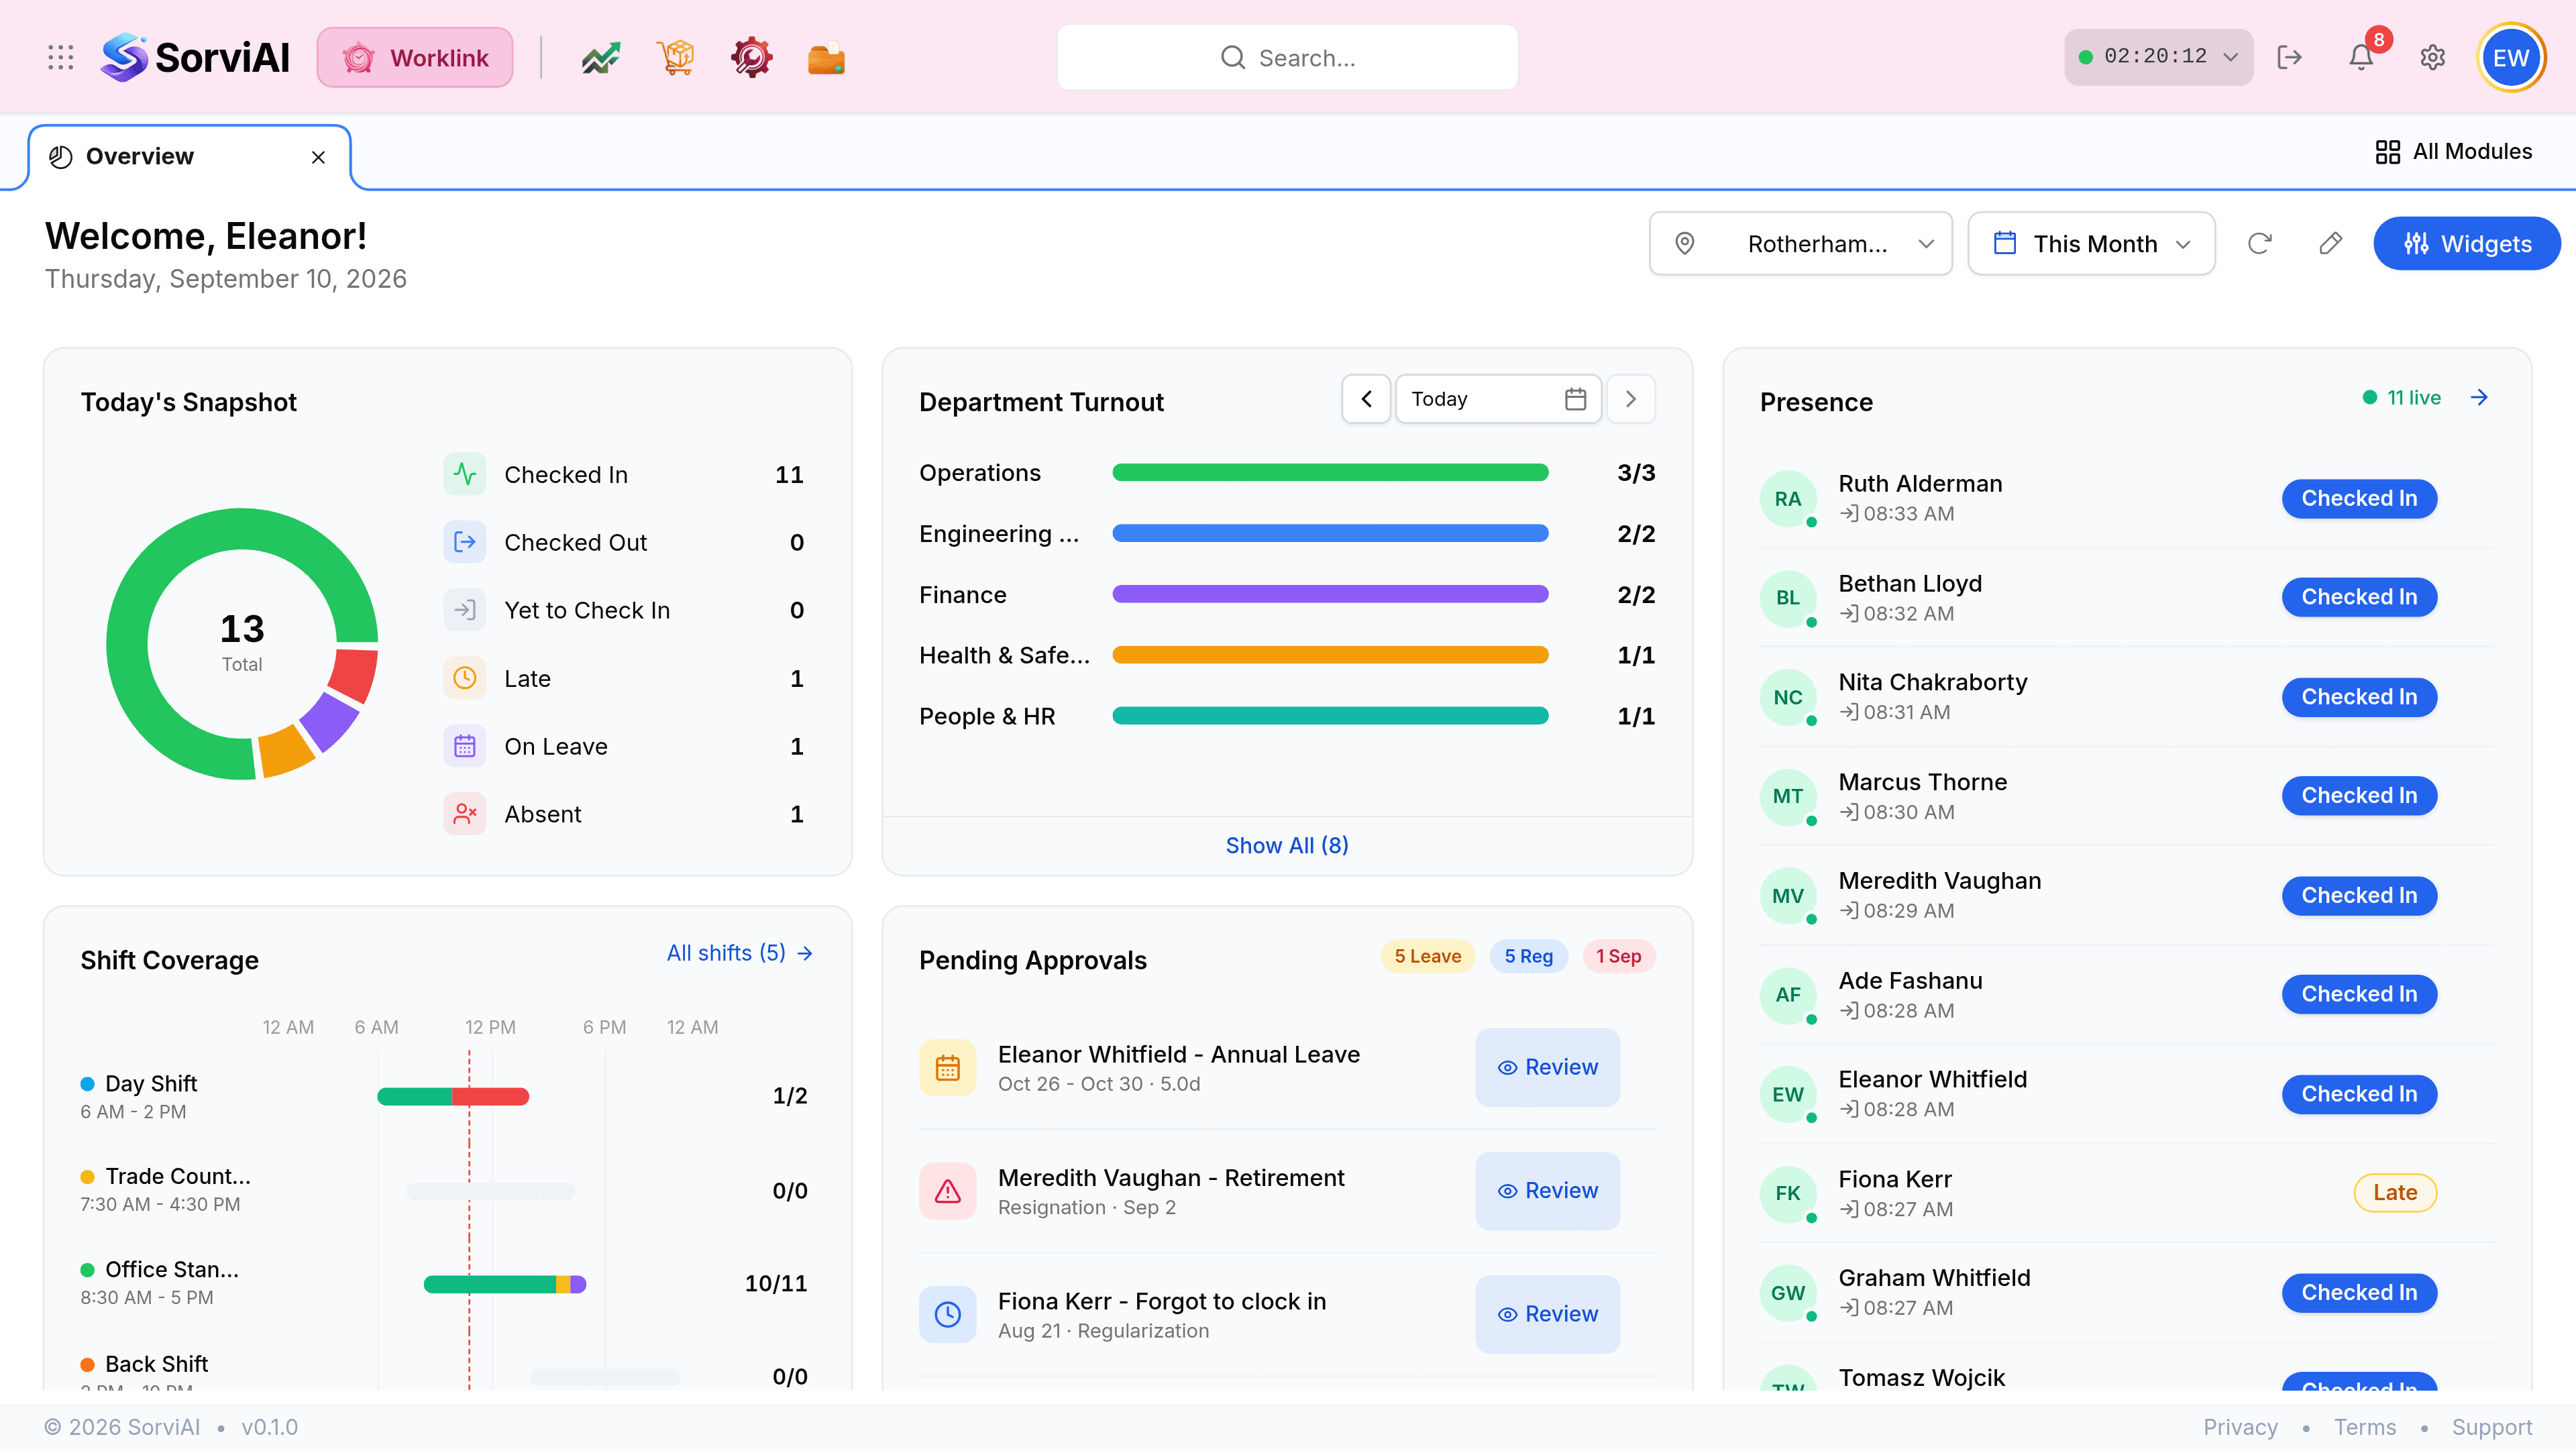This screenshot has height=1449, width=2576.
Task: Refresh the dashboard data
Action: click(2259, 243)
